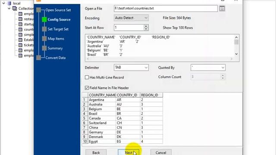Screen dimensions: 276x155
Task: Click the Open Source Set step marker
Action: (x=38, y=10)
